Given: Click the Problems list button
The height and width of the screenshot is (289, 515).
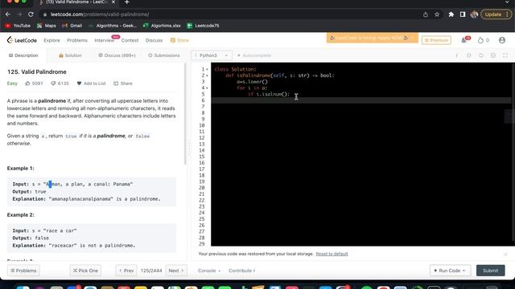Looking at the screenshot, I should 23,271.
